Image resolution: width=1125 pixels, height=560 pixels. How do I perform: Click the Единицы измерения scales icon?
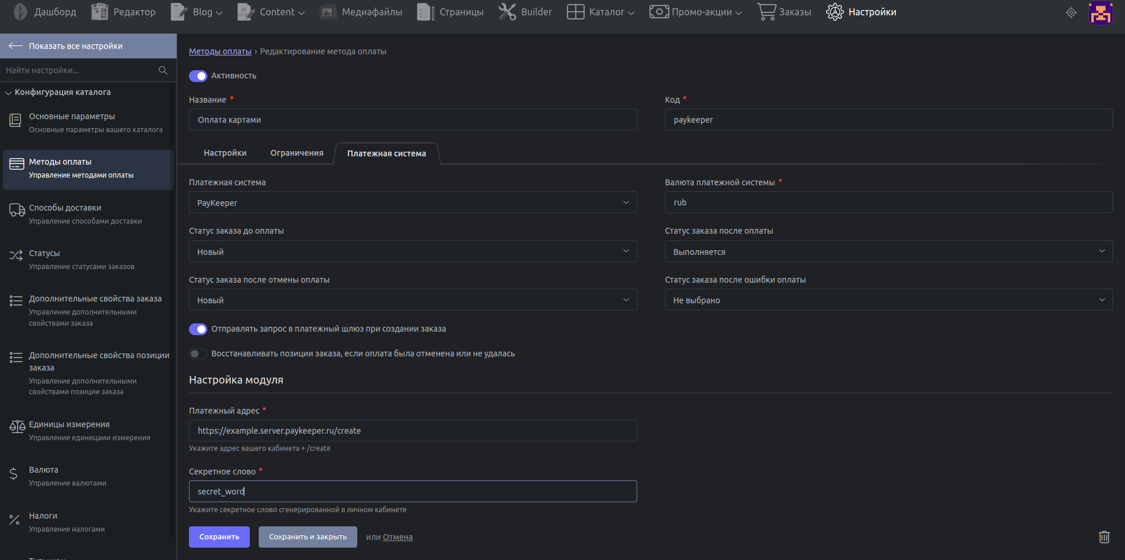click(17, 426)
